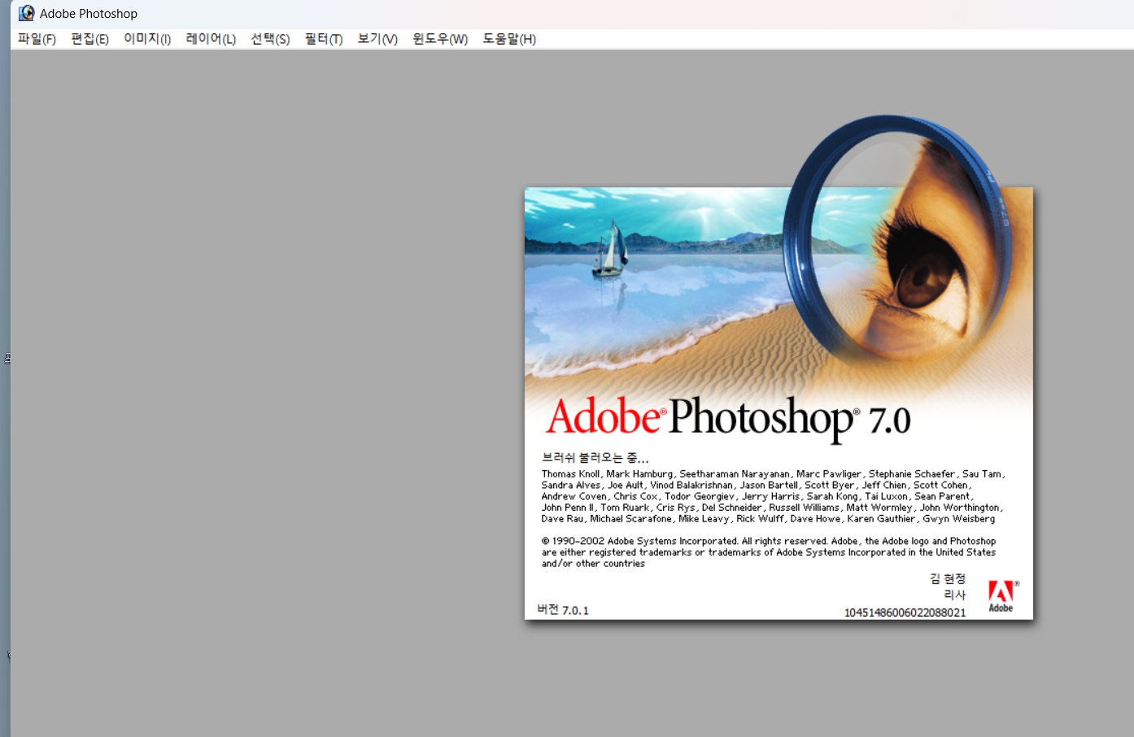
Task: Open the 파일(F) menu
Action: [37, 39]
